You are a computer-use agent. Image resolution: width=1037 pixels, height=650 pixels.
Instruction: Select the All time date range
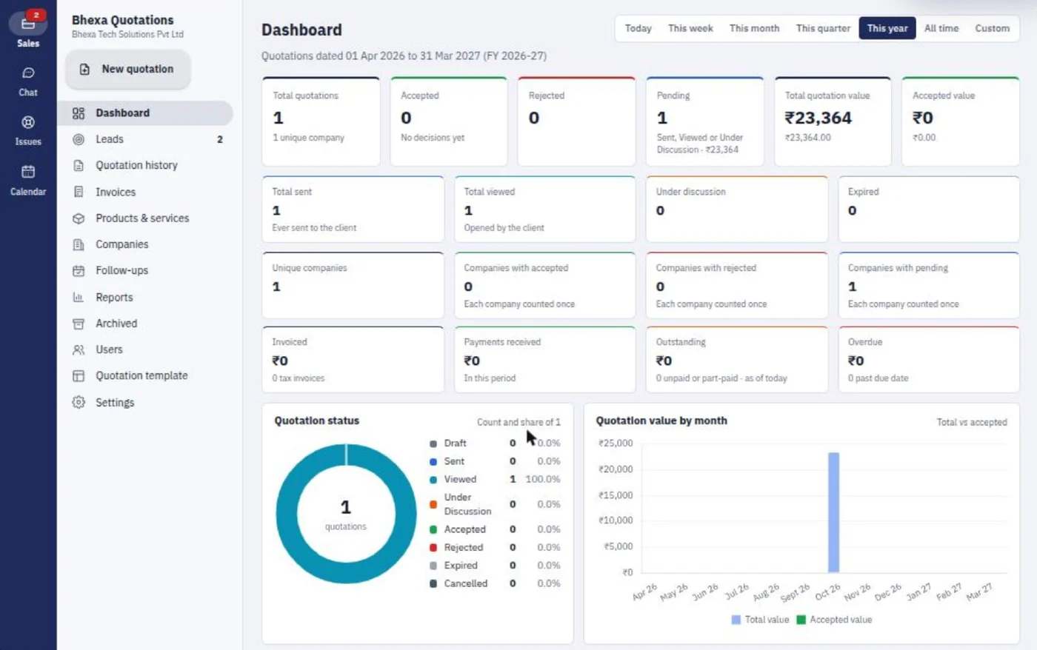pyautogui.click(x=941, y=28)
